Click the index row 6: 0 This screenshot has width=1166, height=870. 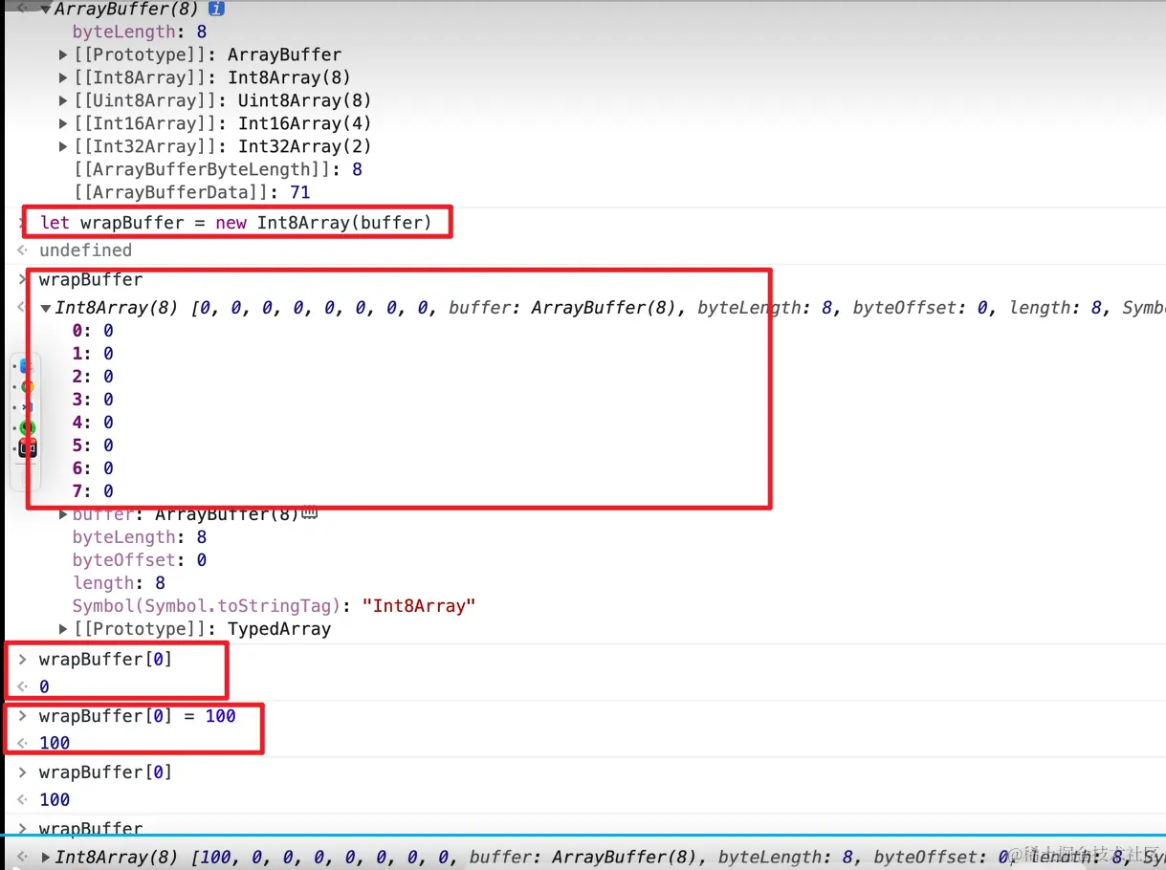tap(93, 468)
